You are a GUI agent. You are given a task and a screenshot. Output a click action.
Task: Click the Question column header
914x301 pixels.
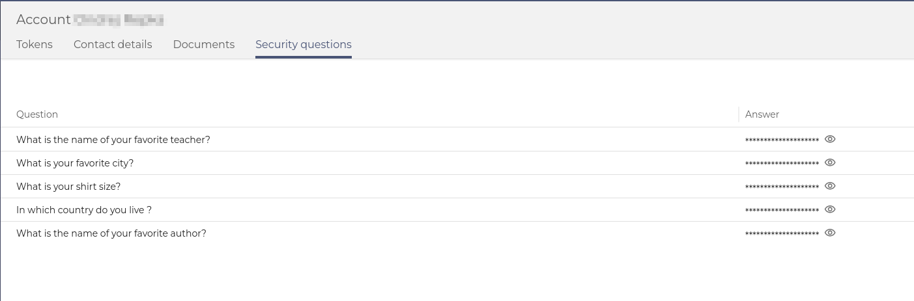[37, 114]
